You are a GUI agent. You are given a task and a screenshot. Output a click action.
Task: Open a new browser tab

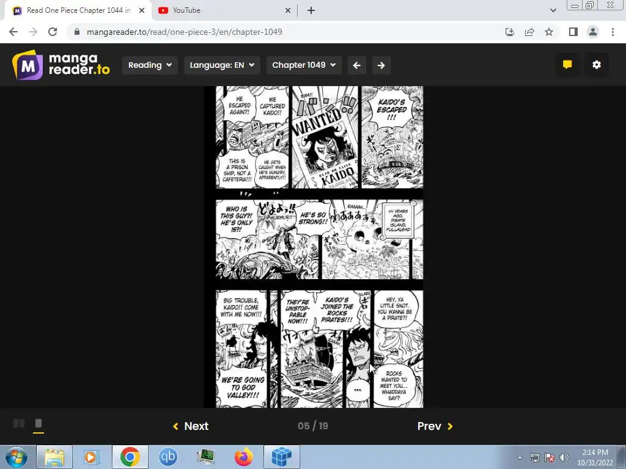(311, 11)
